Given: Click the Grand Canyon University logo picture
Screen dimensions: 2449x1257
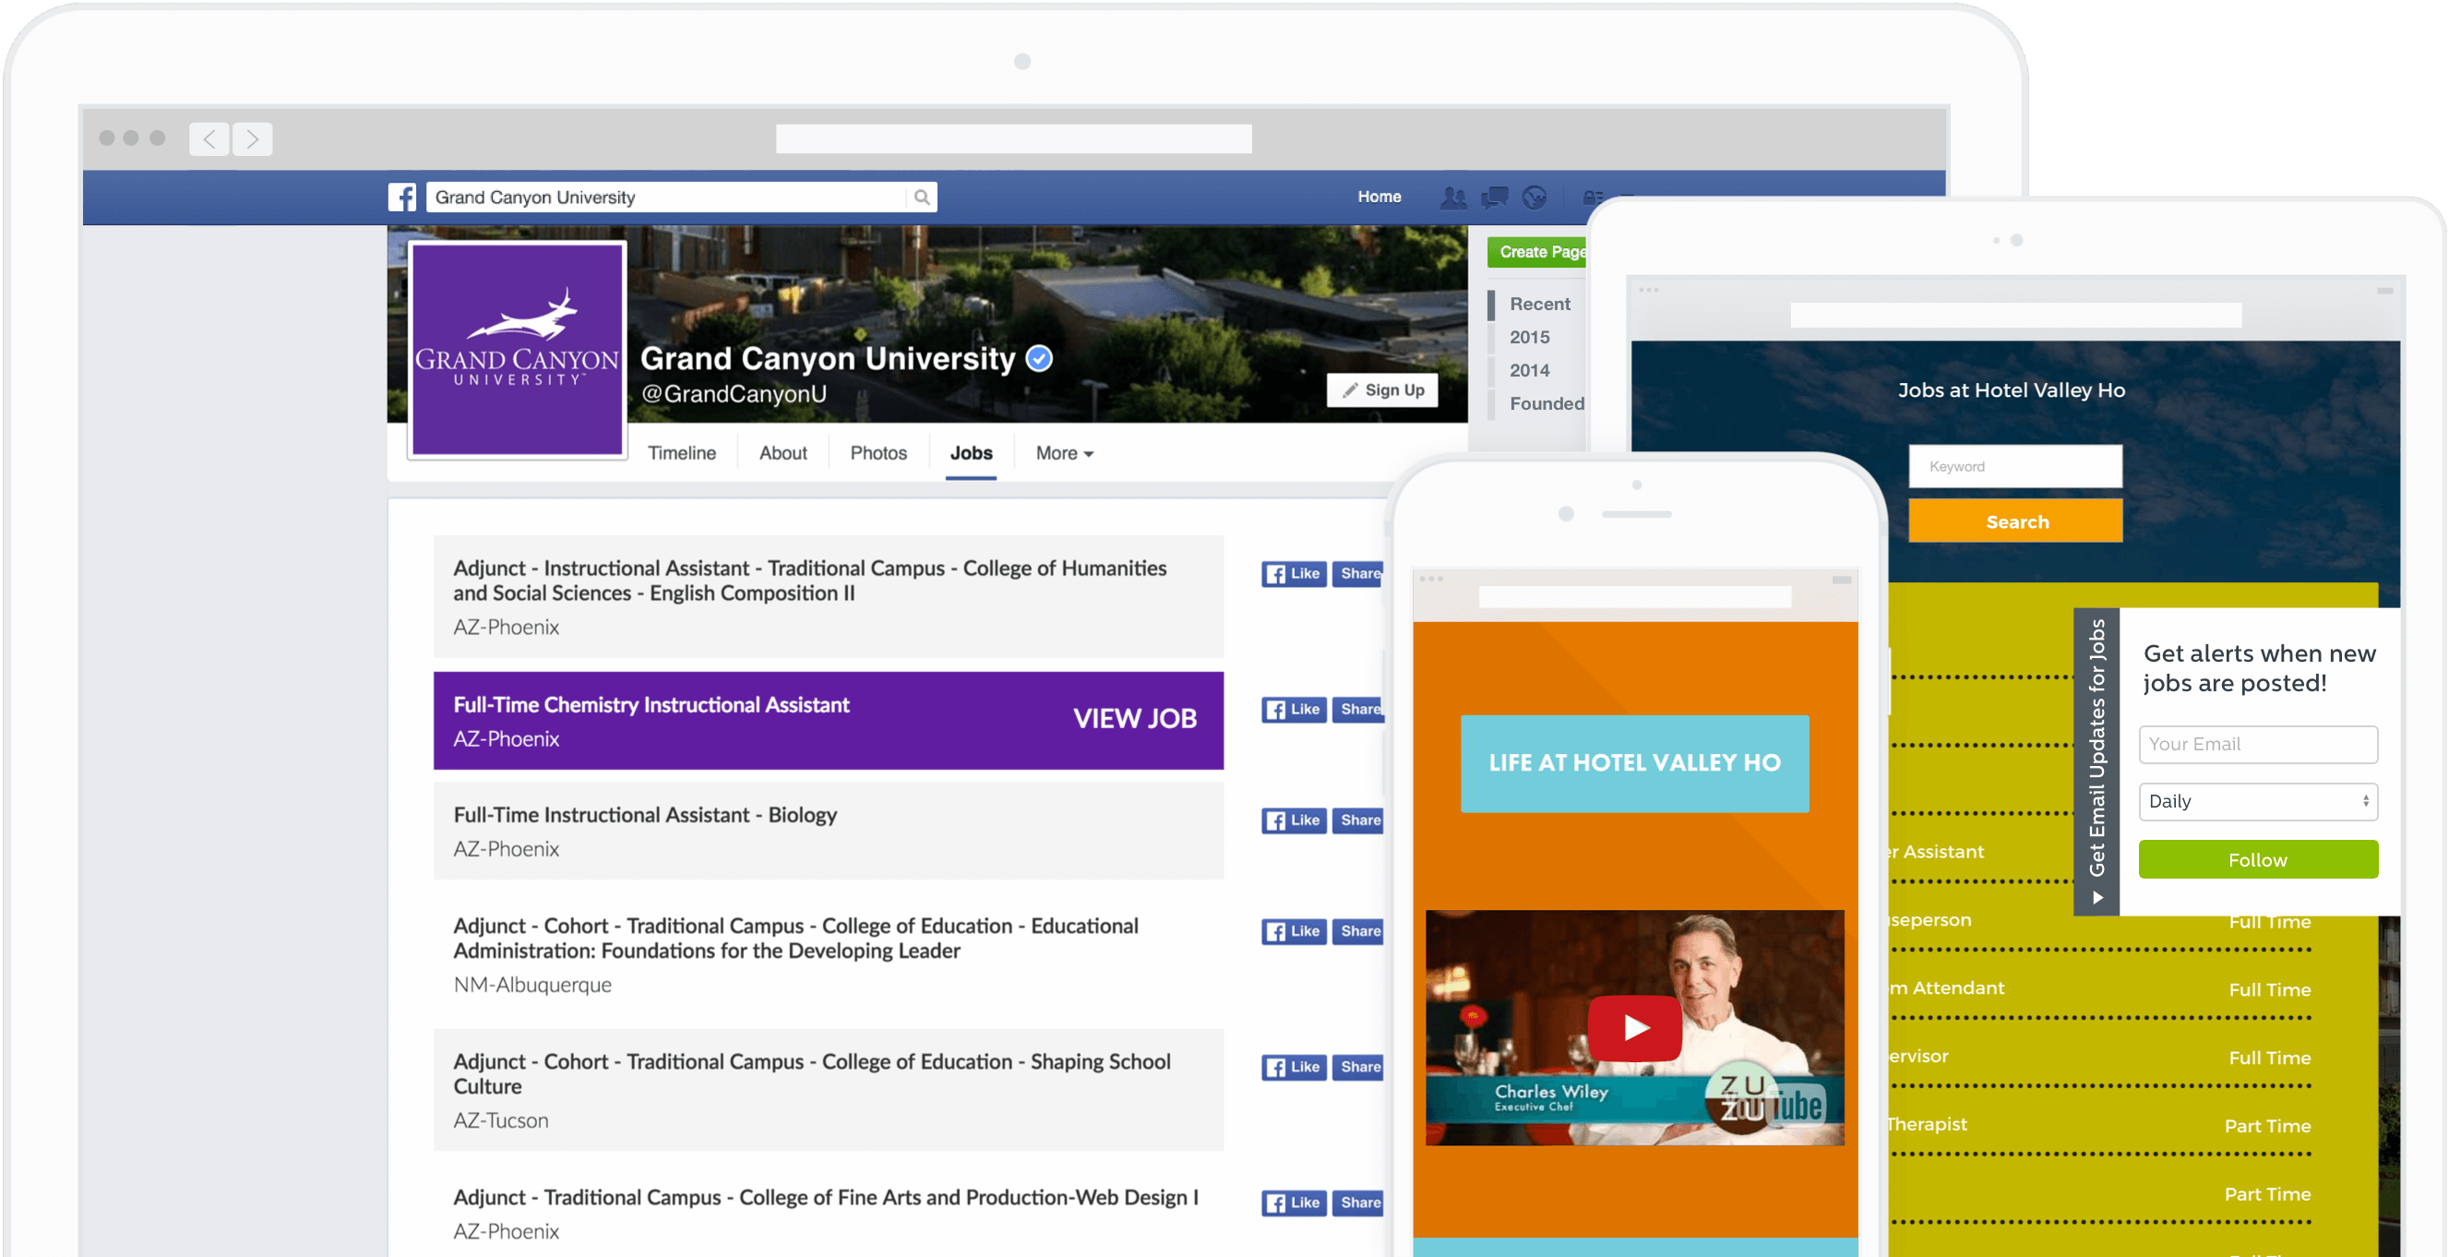Looking at the screenshot, I should click(x=517, y=350).
